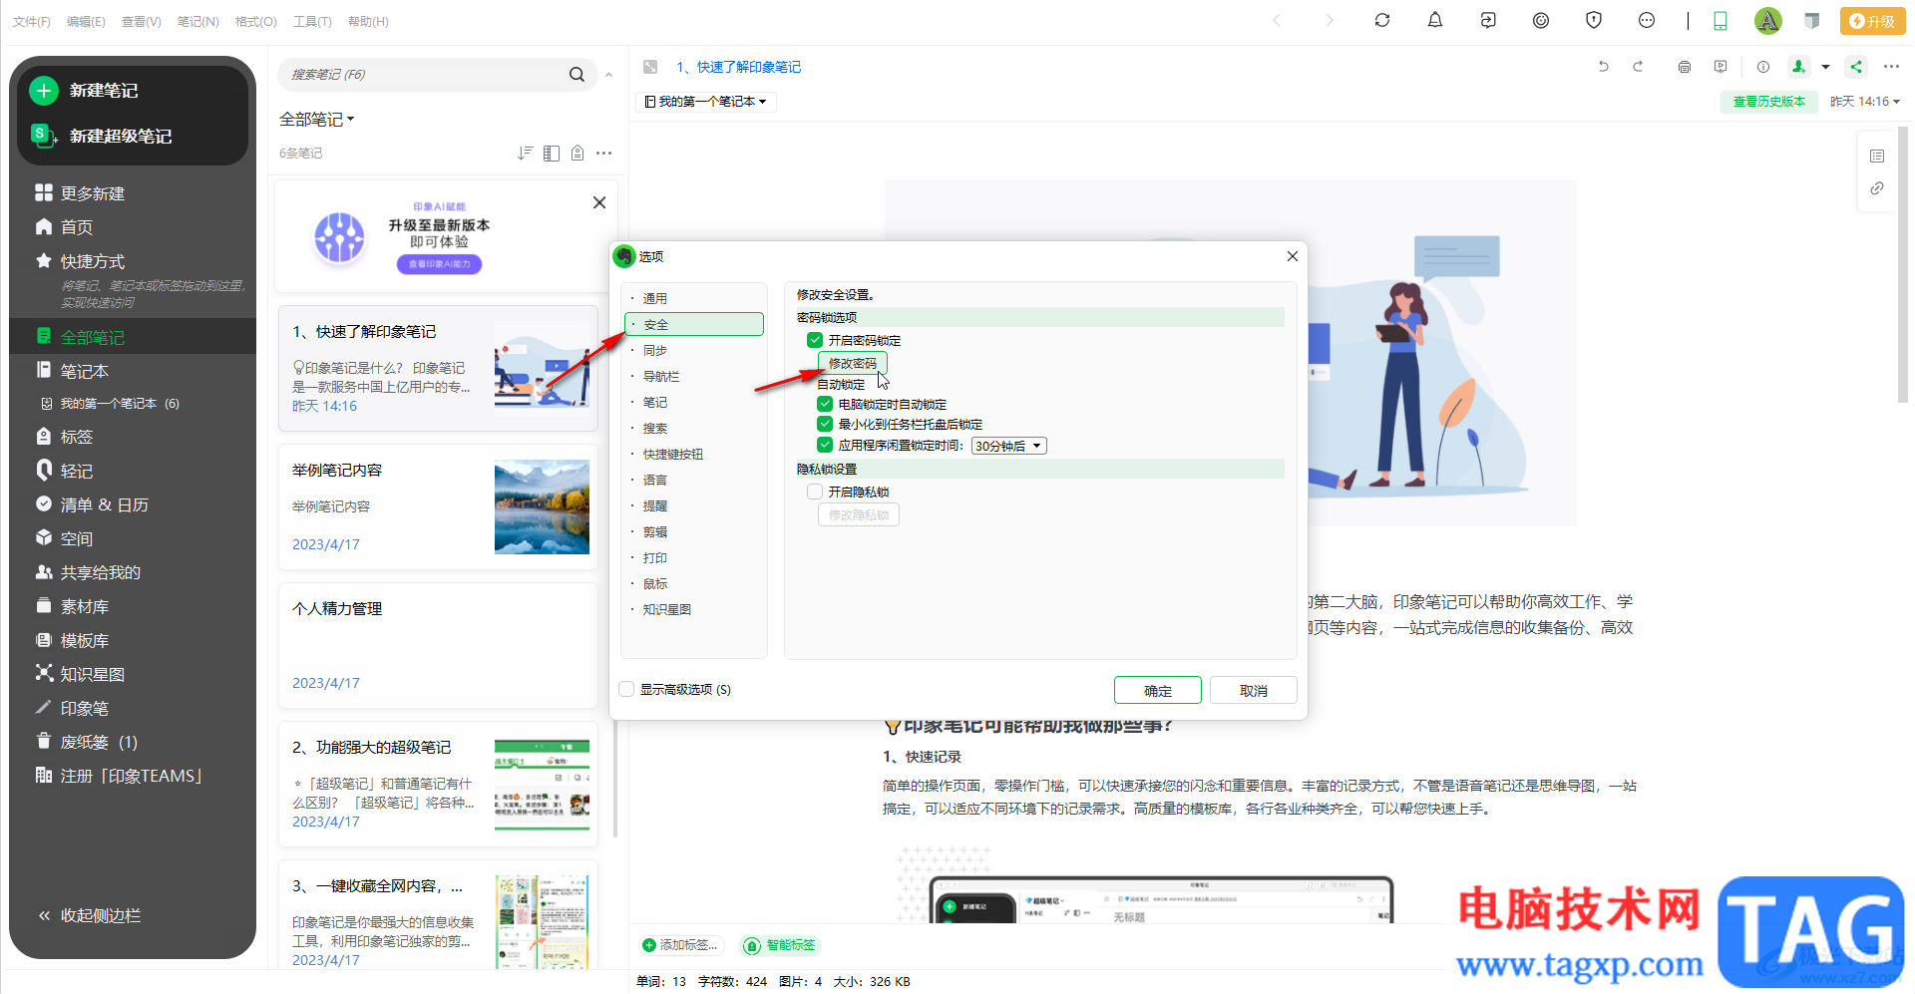
Task: Open share dropdown arrow next to user icon
Action: (x=1826, y=67)
